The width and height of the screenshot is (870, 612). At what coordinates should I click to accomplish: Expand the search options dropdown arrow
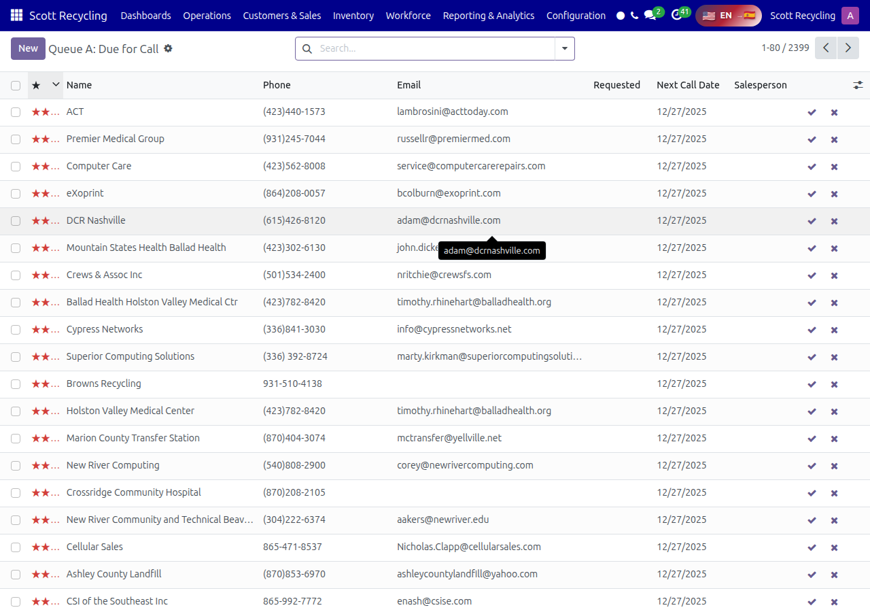coord(565,48)
